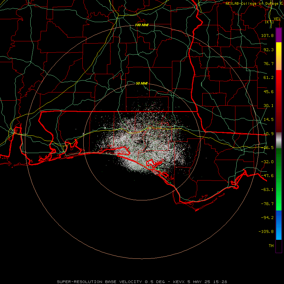This screenshot has width=284, height=284.
Task: Click the 61.2 velocity scale value
Action: tap(269, 78)
